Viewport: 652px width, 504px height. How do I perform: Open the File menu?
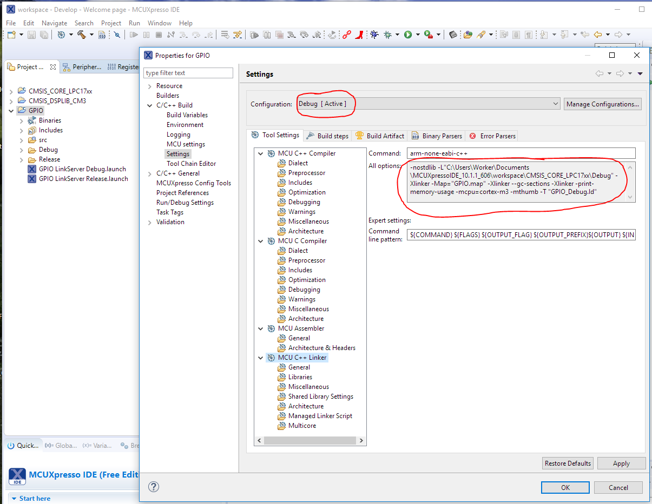[x=11, y=23]
